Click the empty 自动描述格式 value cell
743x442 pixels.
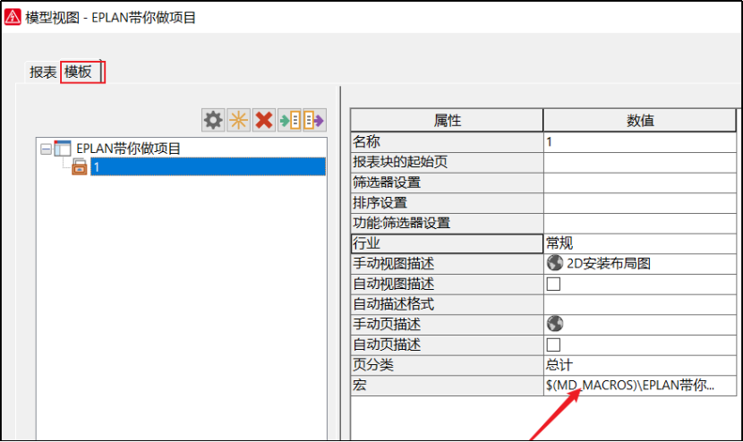640,304
